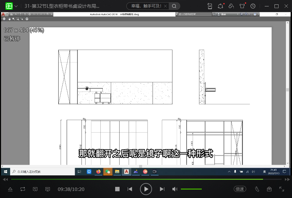Adjust the green volume slider
The height and width of the screenshot is (198, 292).
(x=191, y=189)
